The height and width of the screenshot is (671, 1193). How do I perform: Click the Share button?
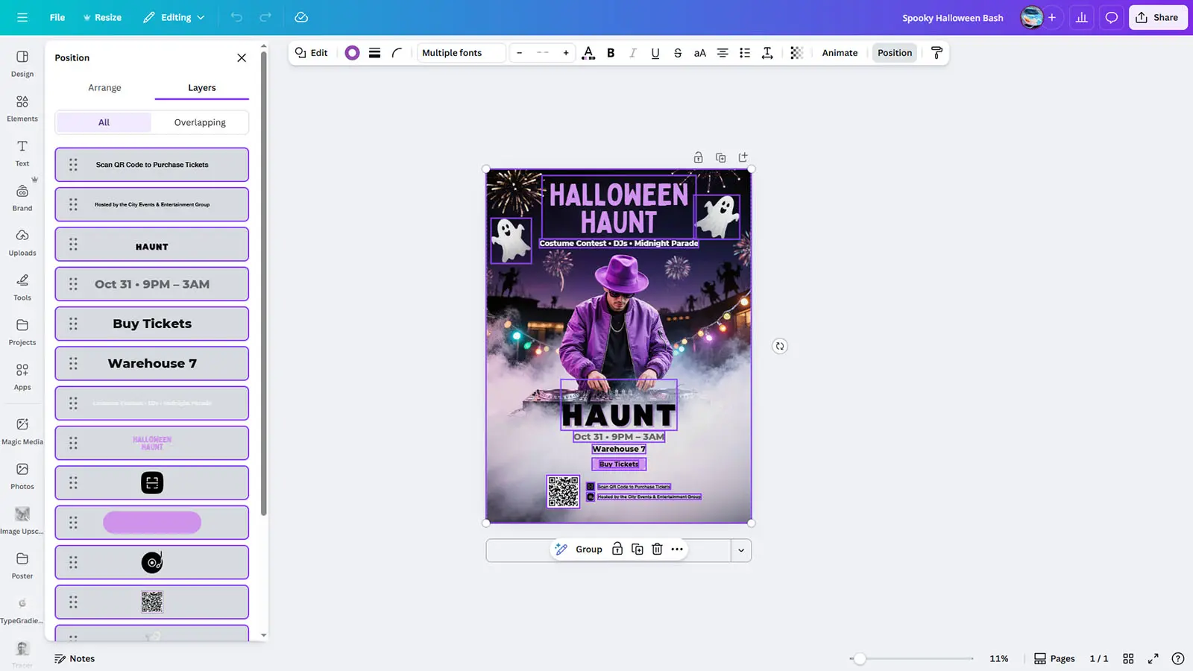coord(1157,17)
